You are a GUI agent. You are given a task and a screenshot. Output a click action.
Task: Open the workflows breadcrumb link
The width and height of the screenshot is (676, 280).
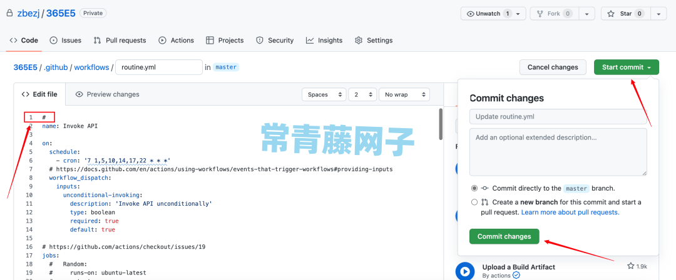click(91, 67)
